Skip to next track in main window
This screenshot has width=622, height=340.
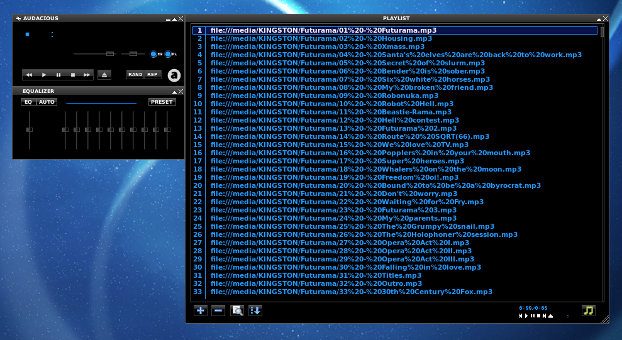click(87, 75)
